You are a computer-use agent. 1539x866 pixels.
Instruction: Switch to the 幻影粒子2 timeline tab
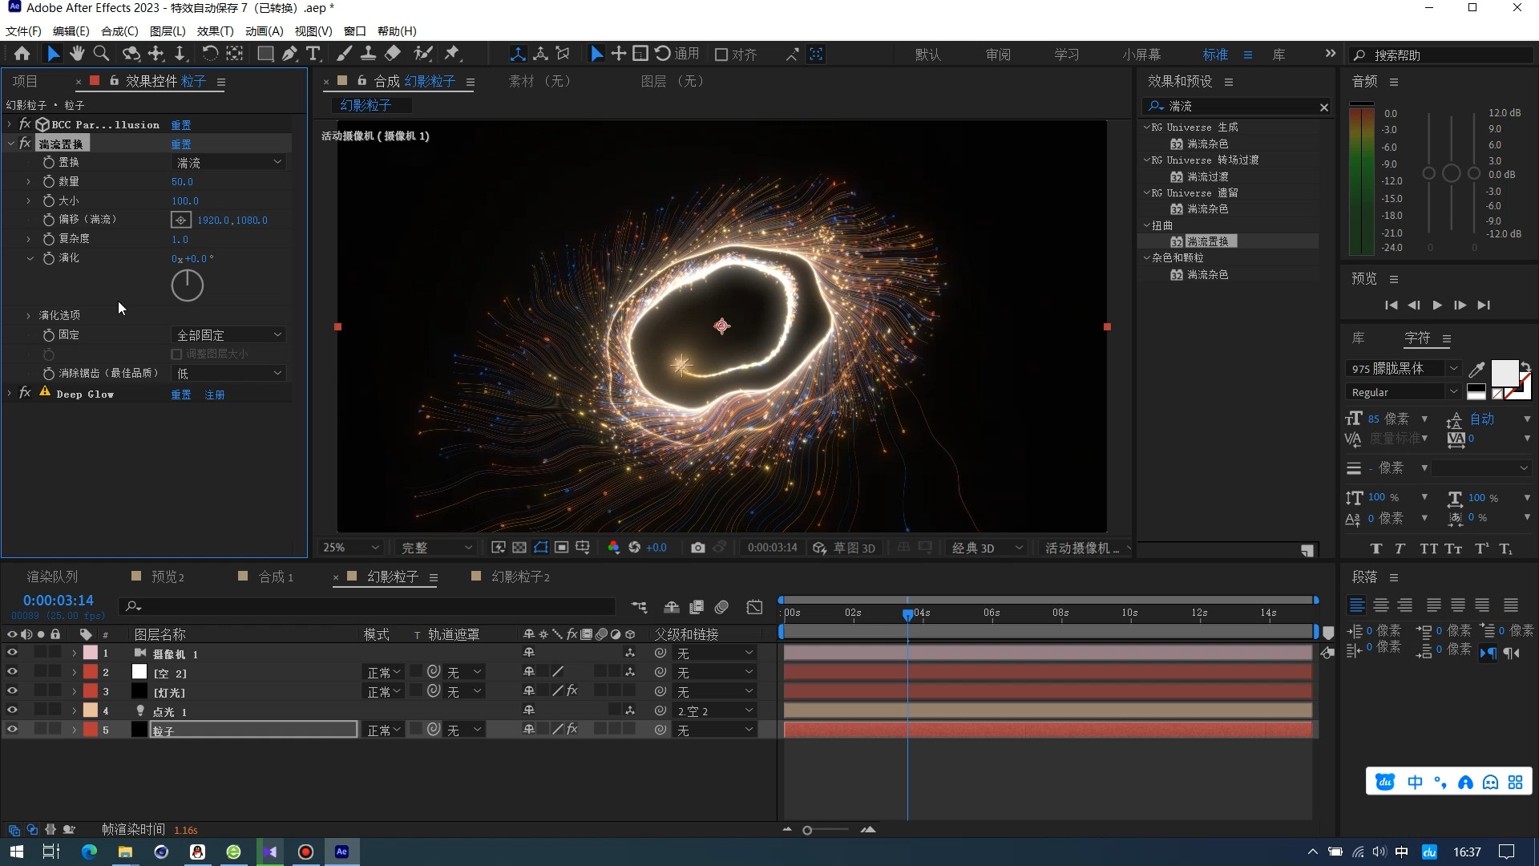pos(520,577)
